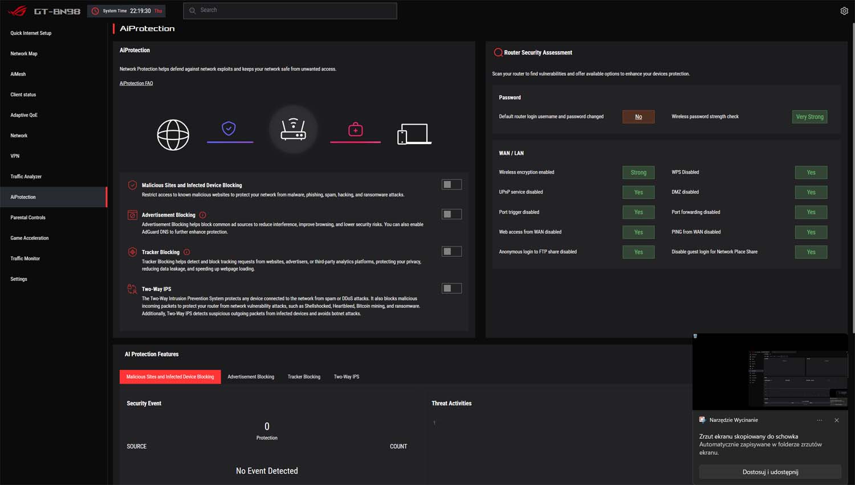Click the red No password status button
This screenshot has height=485, width=855.
638,117
